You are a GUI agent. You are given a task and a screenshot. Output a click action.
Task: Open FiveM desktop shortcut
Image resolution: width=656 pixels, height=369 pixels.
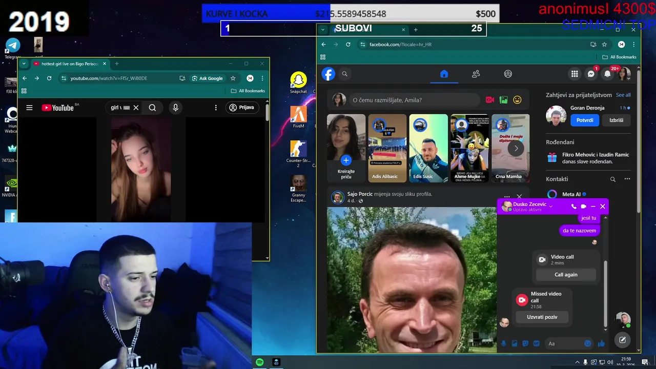pyautogui.click(x=298, y=117)
